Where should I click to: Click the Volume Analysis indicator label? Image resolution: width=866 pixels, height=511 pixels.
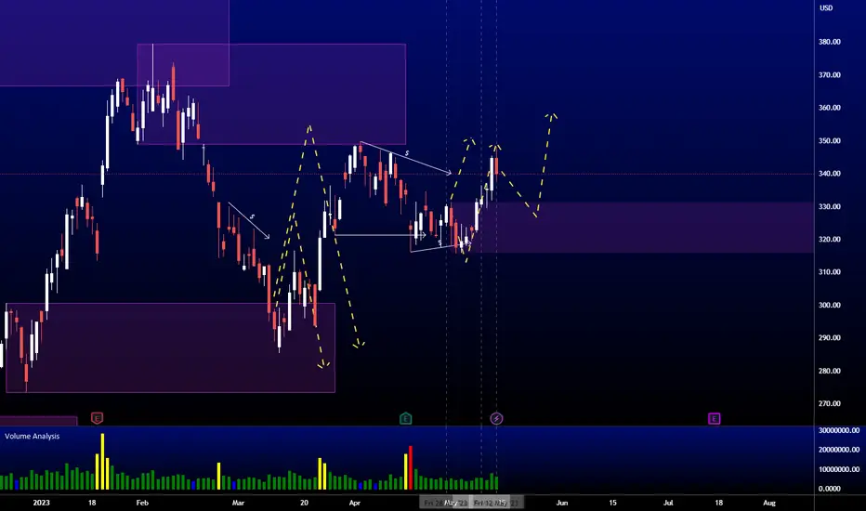tap(32, 436)
